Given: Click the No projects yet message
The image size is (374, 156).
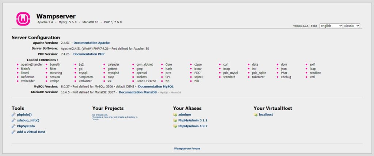Looking at the screenshot, I should click(115, 117).
